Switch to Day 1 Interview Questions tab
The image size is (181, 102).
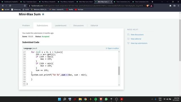pyautogui.click(x=29, y=2)
